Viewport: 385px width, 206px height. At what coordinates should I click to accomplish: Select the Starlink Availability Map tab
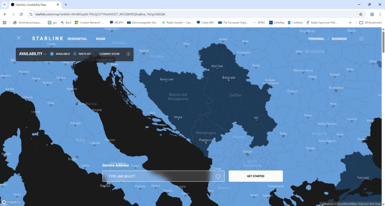click(35, 5)
